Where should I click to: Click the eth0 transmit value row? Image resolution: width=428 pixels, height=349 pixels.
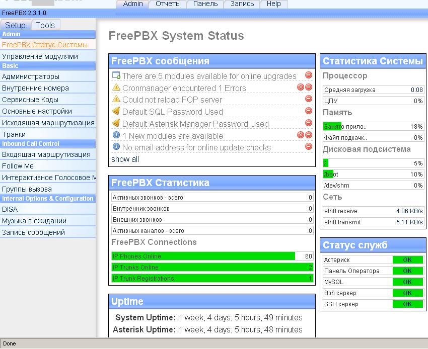coord(373,222)
